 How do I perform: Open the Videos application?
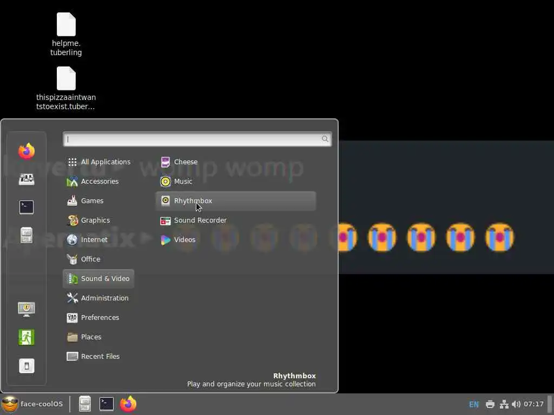coord(236,239)
